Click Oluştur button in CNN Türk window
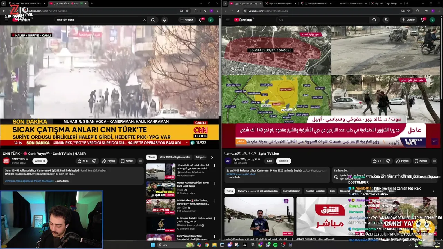The width and height of the screenshot is (443, 249). 187,20
